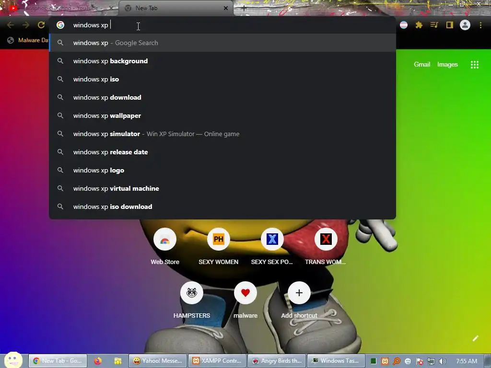Screen dimensions: 491x368
Task: Click the Customize Chrome pencil icon
Action: coord(475,338)
